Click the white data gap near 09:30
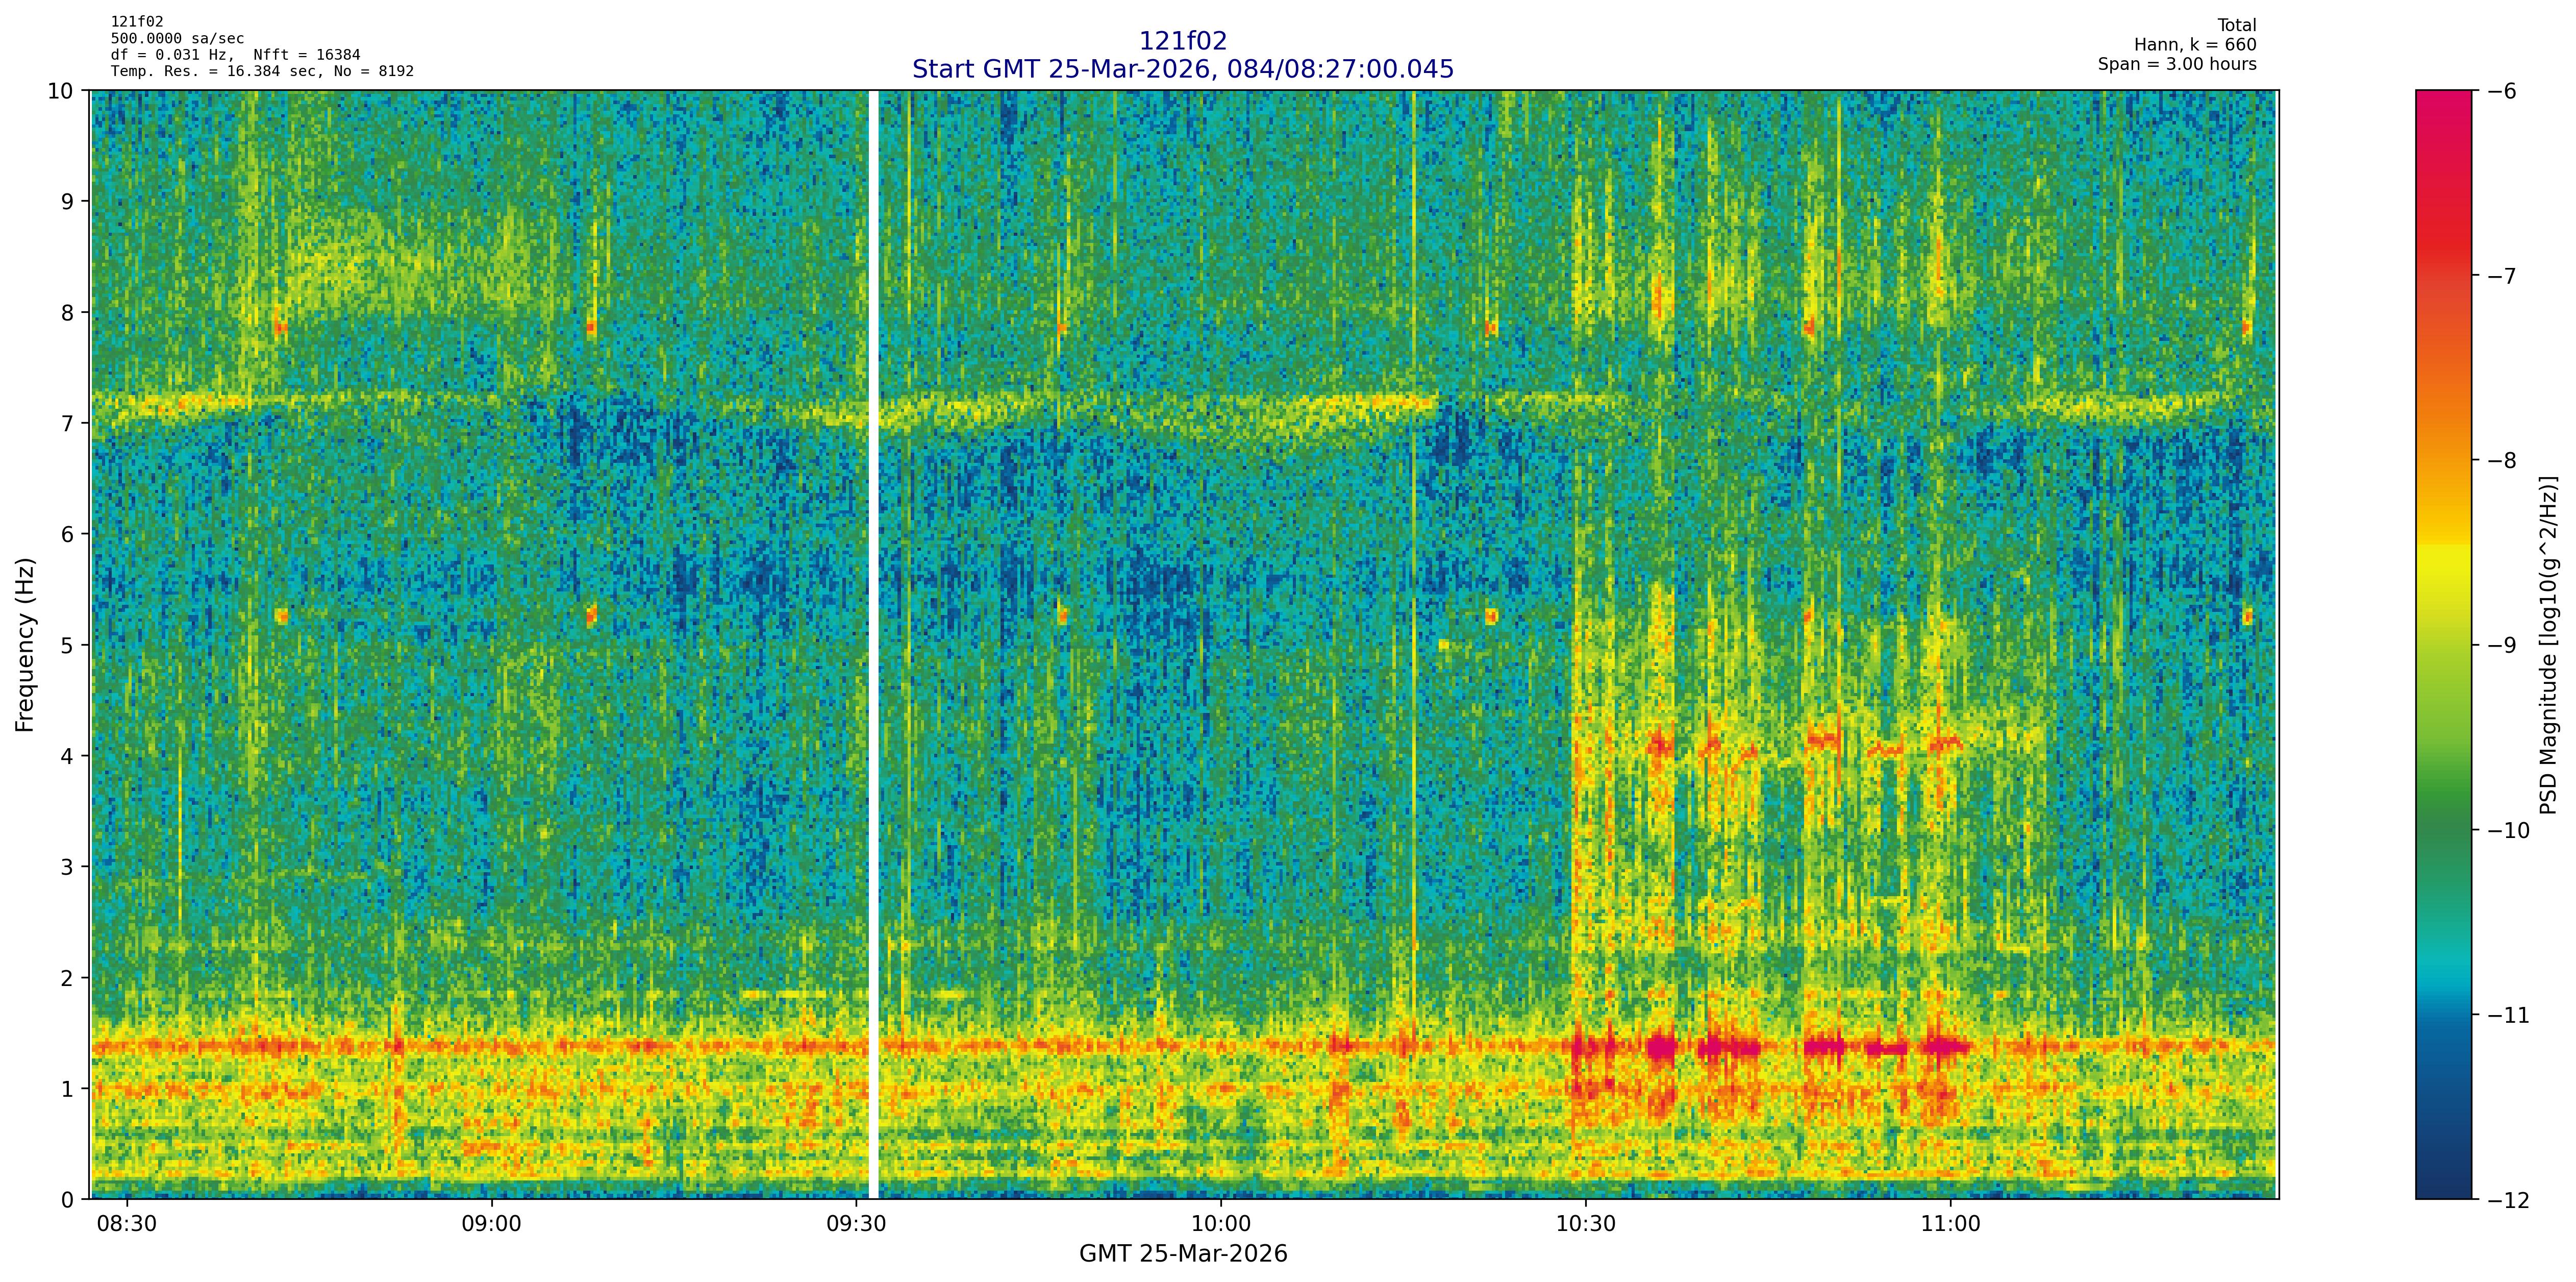2576x1282 pixels. pos(873,644)
